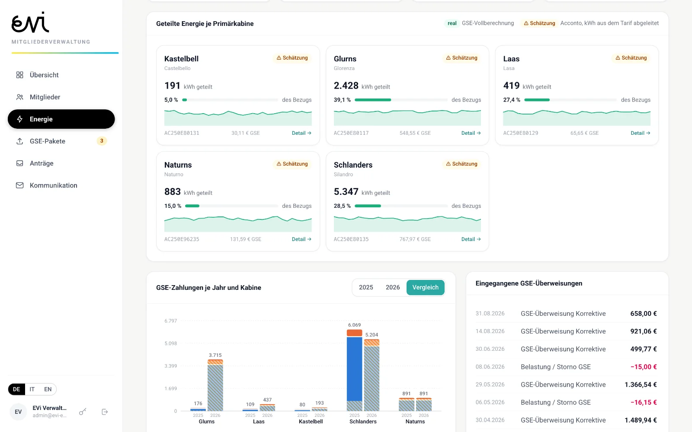
Task: Open the Kommunikation menu item
Action: click(x=61, y=185)
